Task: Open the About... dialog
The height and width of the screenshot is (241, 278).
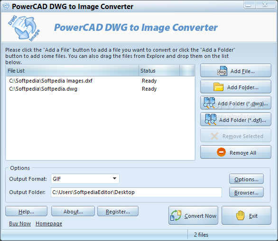Action: [x=73, y=211]
